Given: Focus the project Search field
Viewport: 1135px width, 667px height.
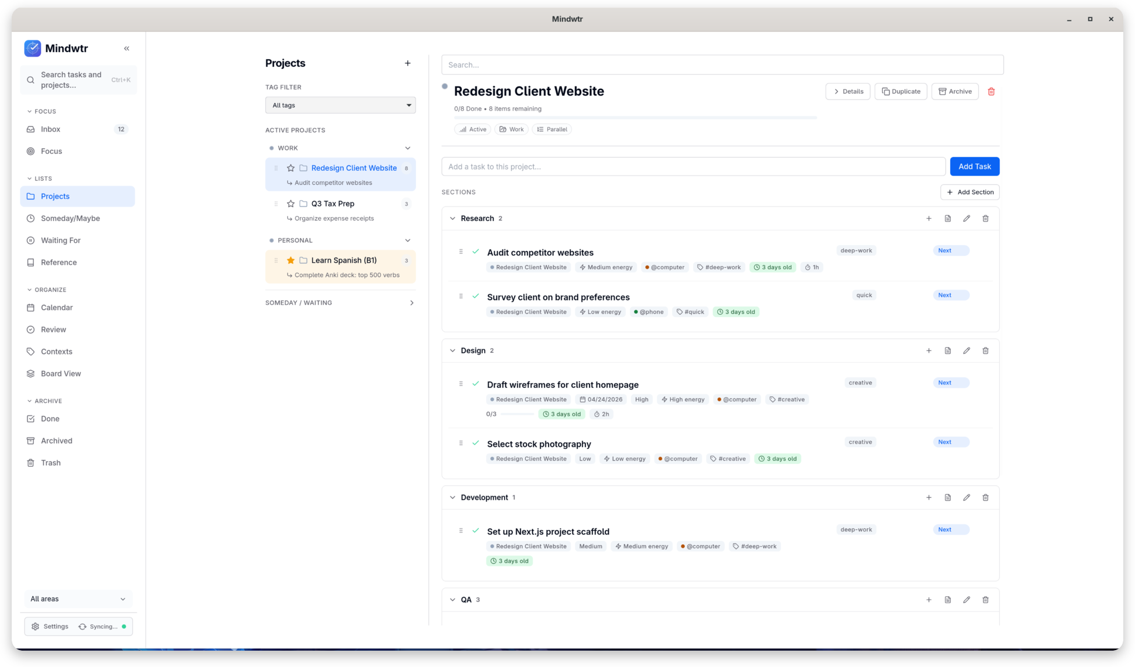Looking at the screenshot, I should (x=722, y=65).
